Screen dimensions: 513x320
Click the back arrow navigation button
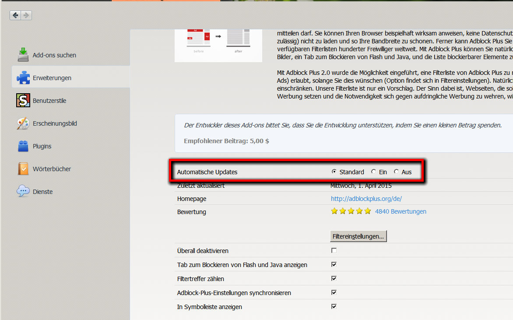pyautogui.click(x=15, y=15)
